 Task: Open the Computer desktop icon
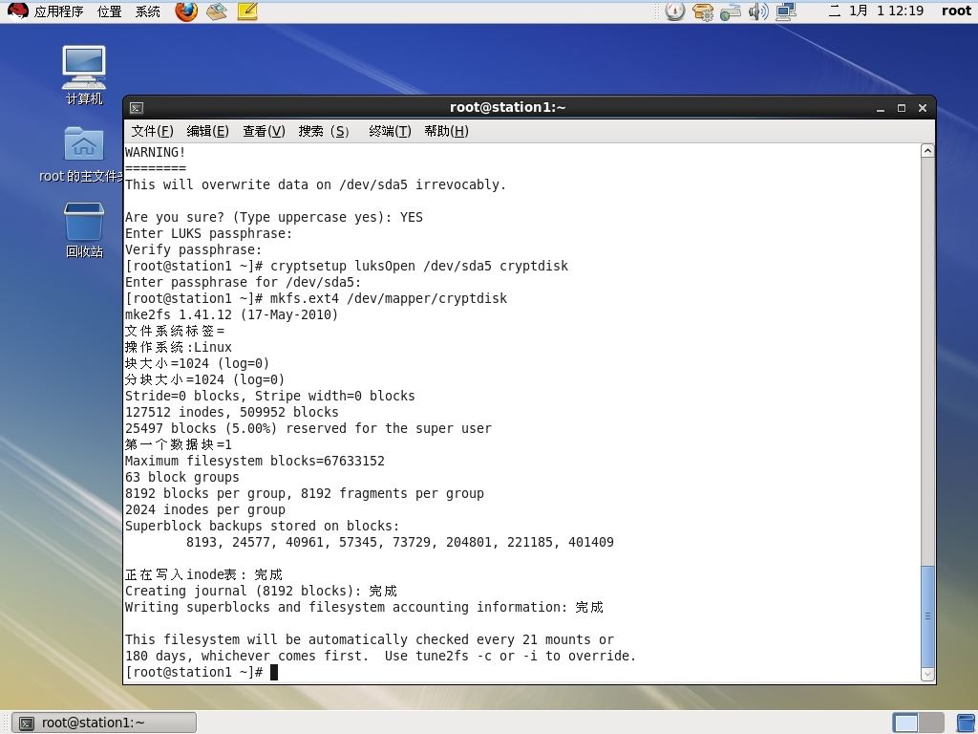84,76
